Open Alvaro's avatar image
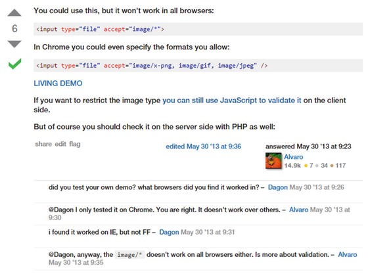Viewport: 368px width, 274px height. pos(273,161)
